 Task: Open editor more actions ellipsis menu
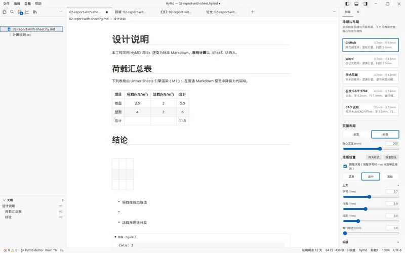(x=334, y=12)
